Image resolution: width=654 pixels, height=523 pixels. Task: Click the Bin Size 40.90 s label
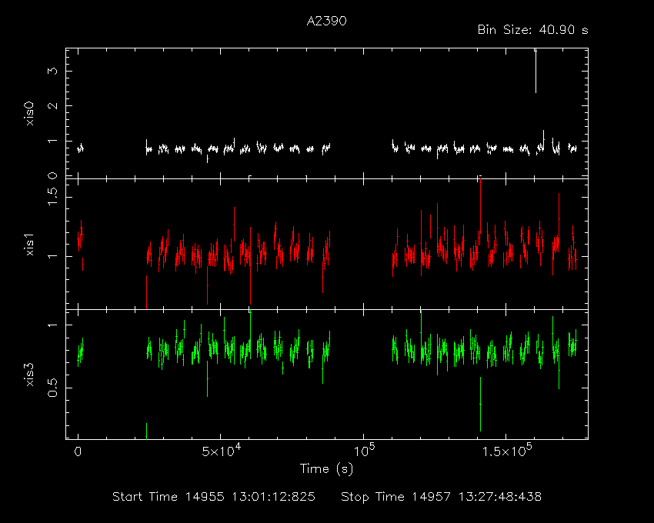532,30
